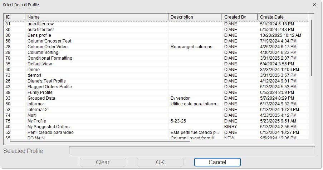
Task: Choose My Suggested Orders profile
Action: (x=48, y=127)
